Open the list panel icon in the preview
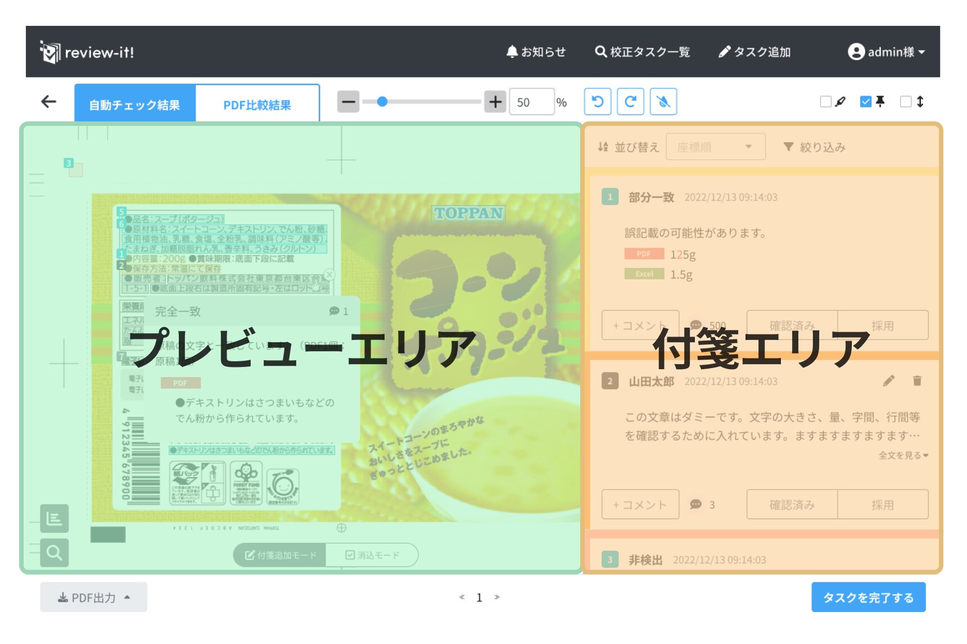 click(x=54, y=518)
